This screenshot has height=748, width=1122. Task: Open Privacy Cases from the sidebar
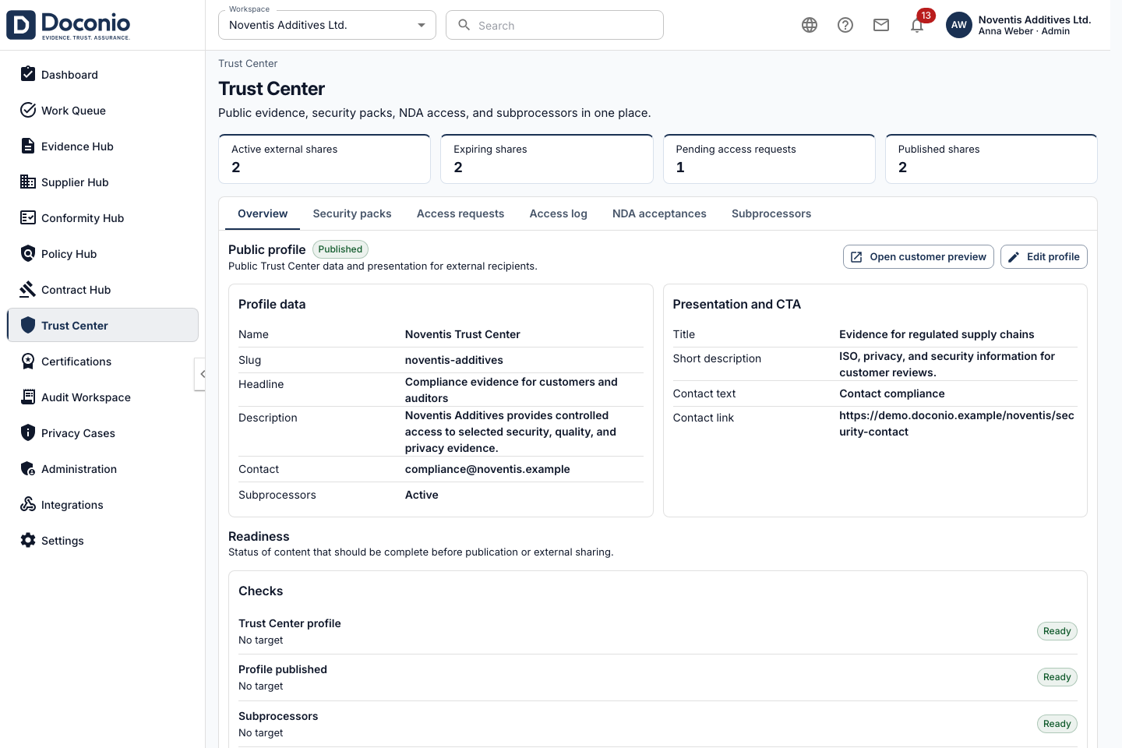click(x=103, y=432)
